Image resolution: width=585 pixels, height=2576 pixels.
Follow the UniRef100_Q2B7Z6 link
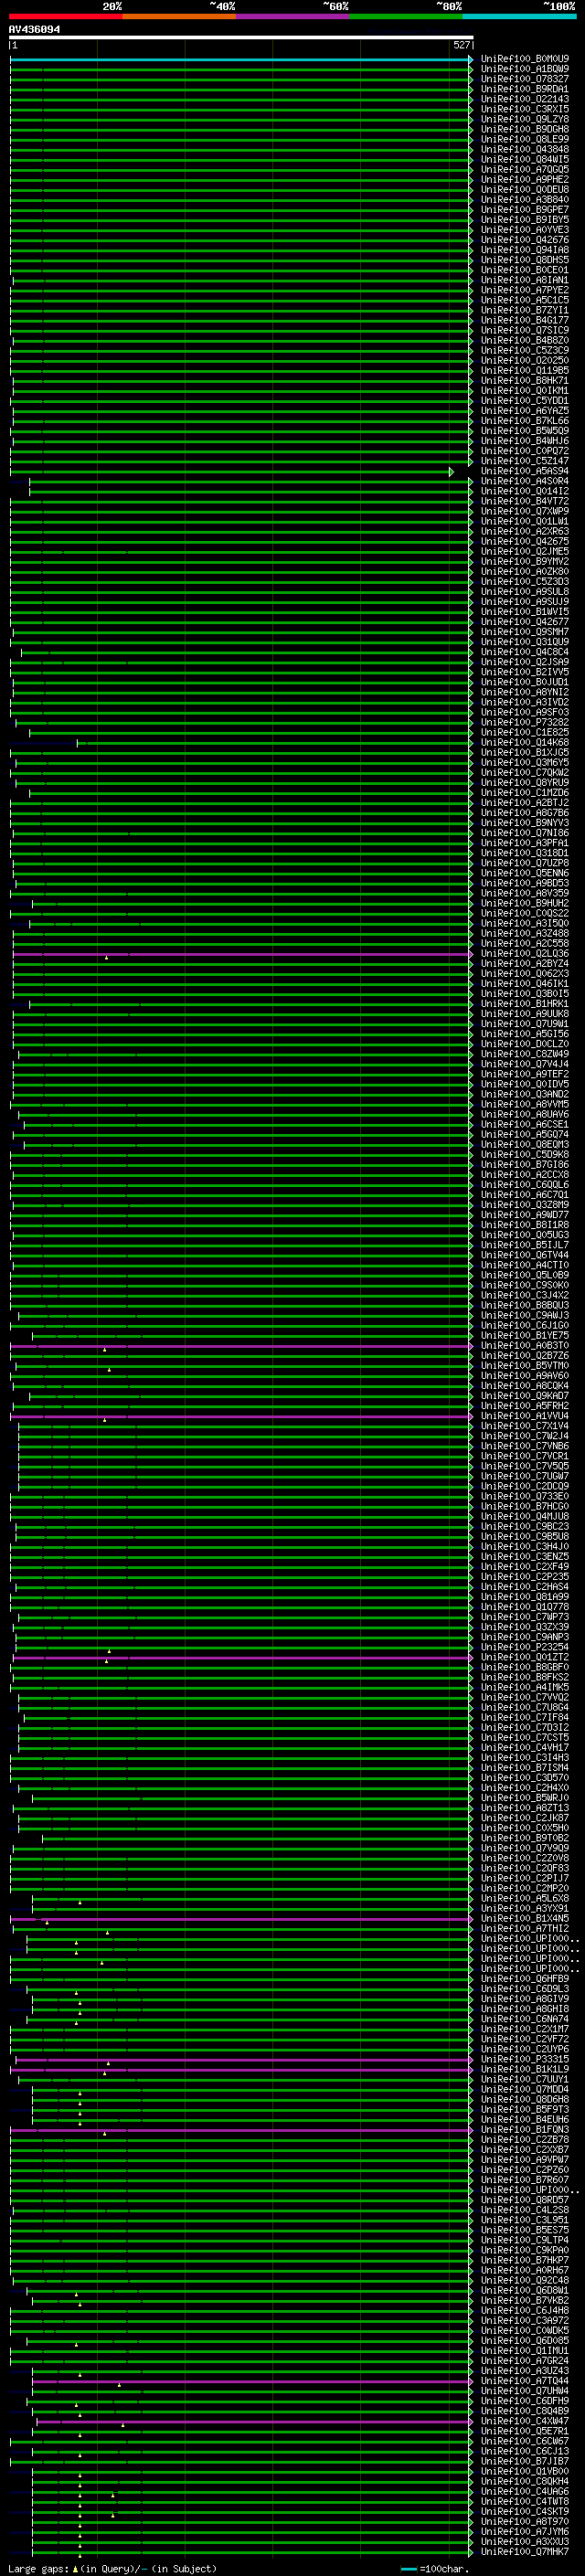(524, 1356)
